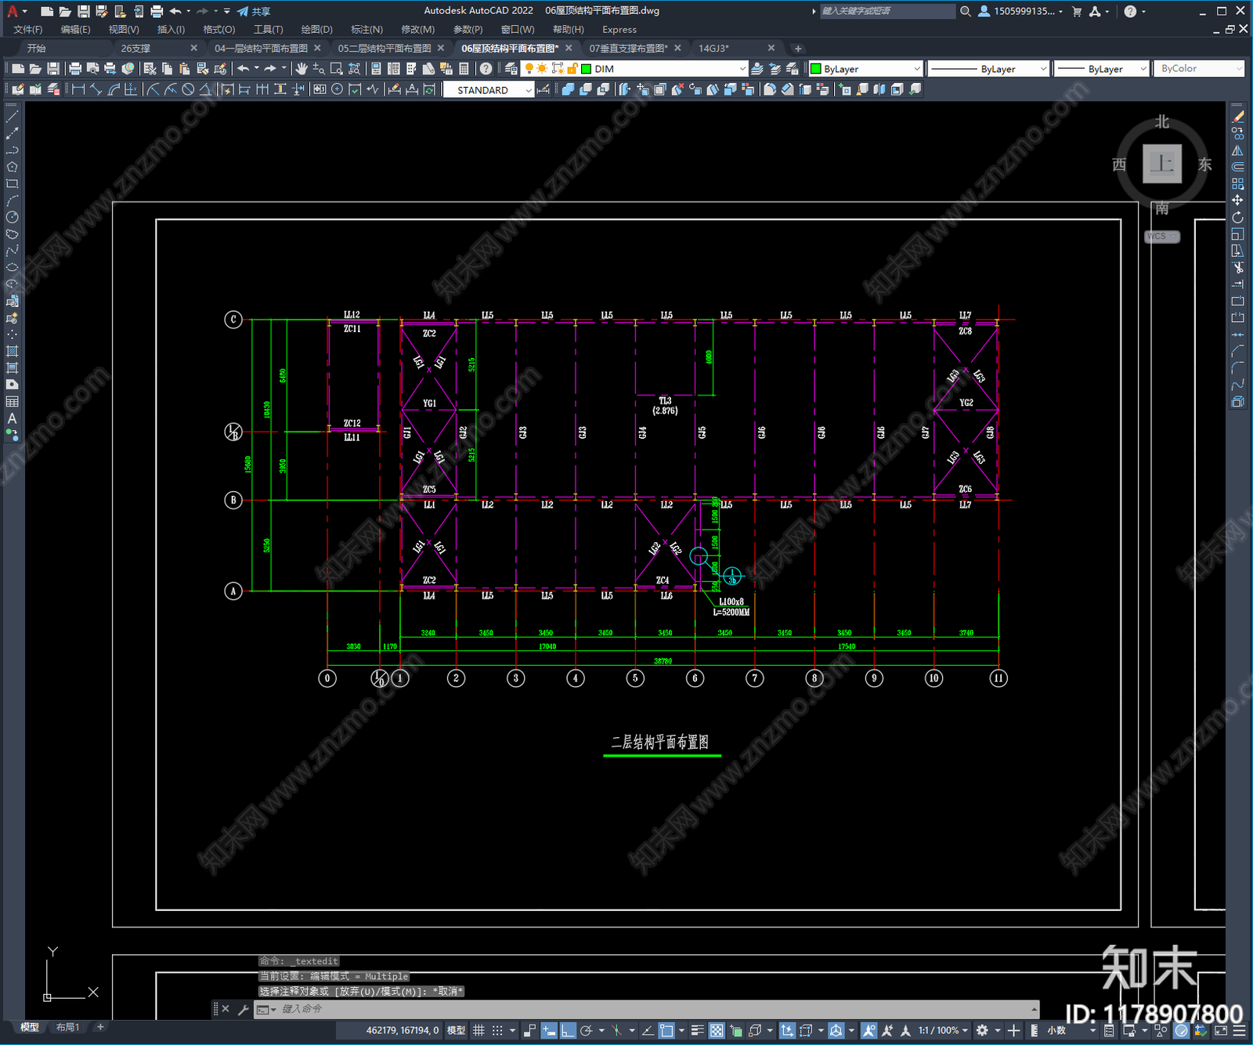Select the Hatch tool in draw toolbar

pyautogui.click(x=12, y=351)
